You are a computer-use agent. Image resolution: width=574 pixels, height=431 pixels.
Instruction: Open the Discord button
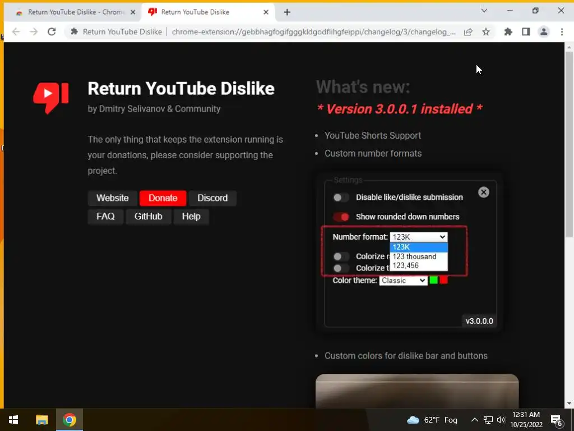pos(212,198)
